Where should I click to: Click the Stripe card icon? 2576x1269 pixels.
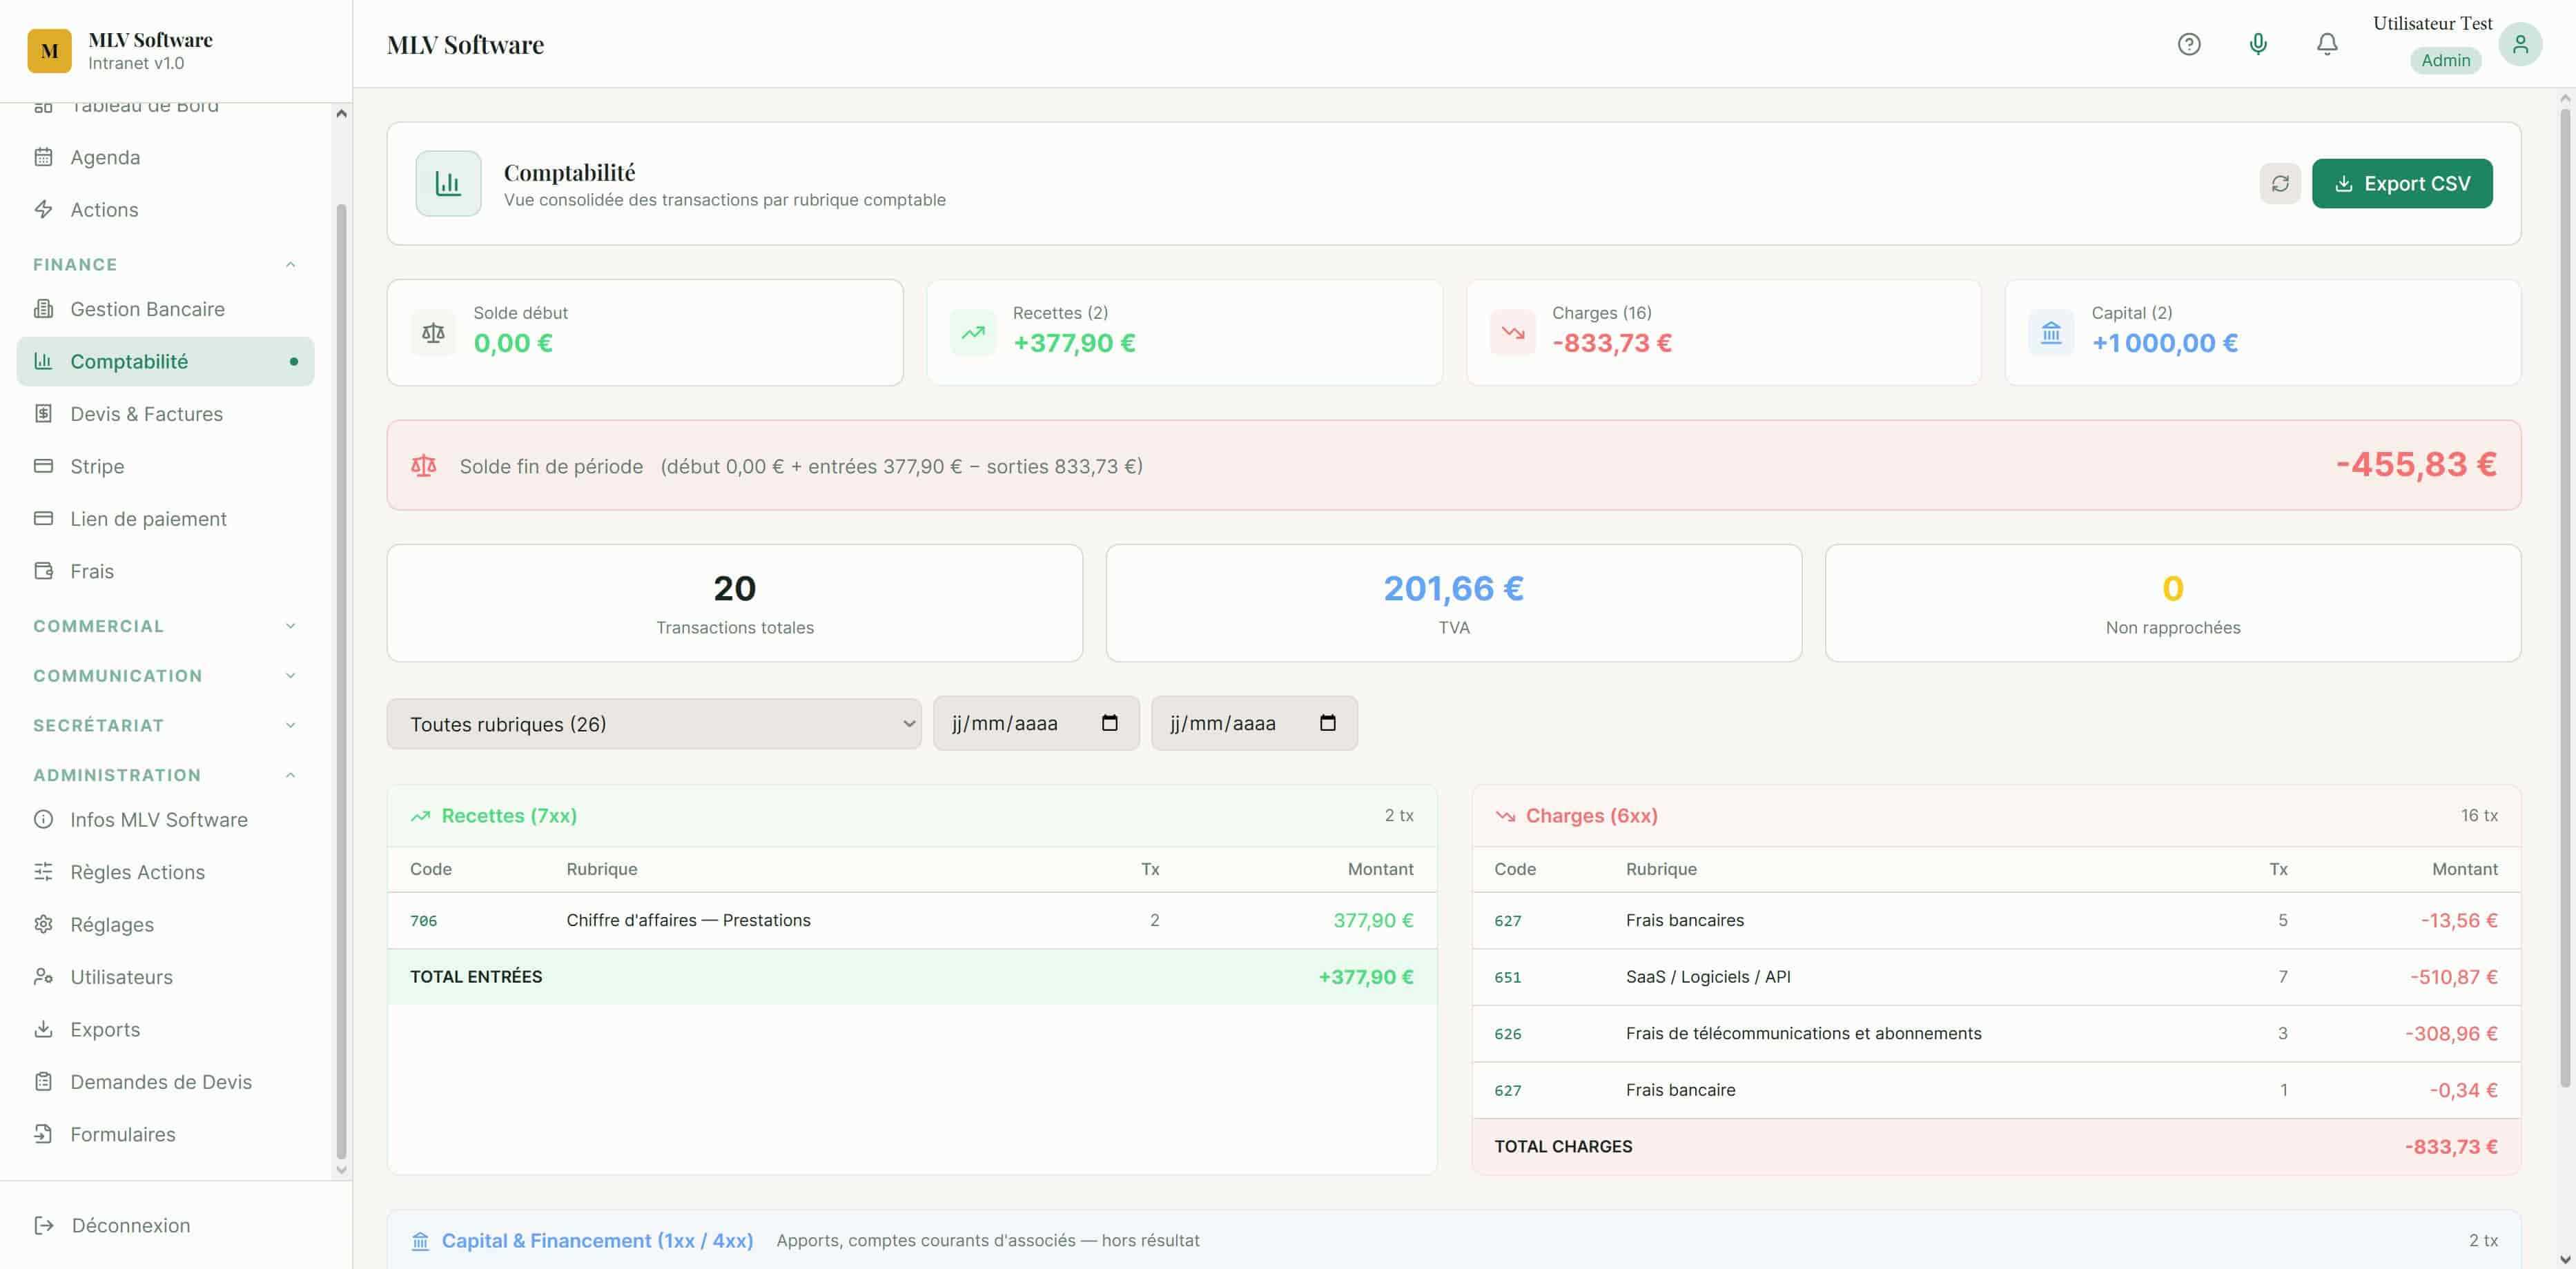coord(43,466)
